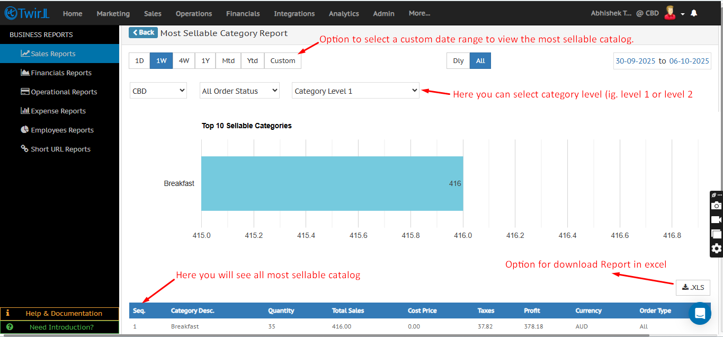Click the Twirll logo

tap(26, 13)
